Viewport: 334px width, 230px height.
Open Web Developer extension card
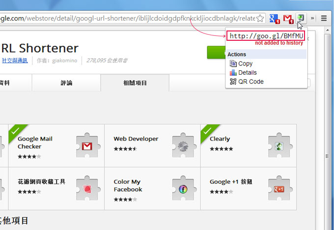coord(152,145)
